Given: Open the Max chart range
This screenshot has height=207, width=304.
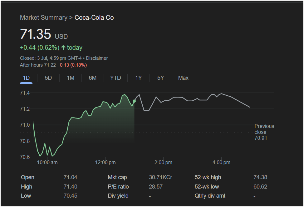Looking at the screenshot, I should (x=183, y=78).
